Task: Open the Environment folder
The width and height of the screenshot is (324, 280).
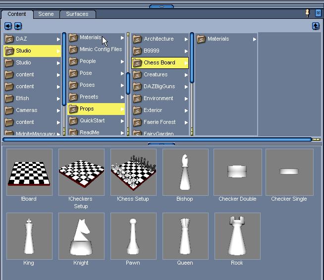Action: click(160, 98)
